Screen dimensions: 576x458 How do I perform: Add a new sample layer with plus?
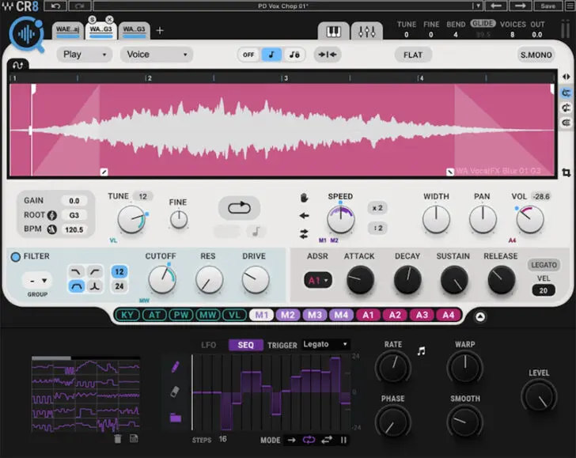pos(160,31)
